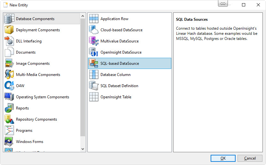The height and width of the screenshot is (165, 266).
Task: Click the OpenInsight Table grid icon
Action: 94,97
